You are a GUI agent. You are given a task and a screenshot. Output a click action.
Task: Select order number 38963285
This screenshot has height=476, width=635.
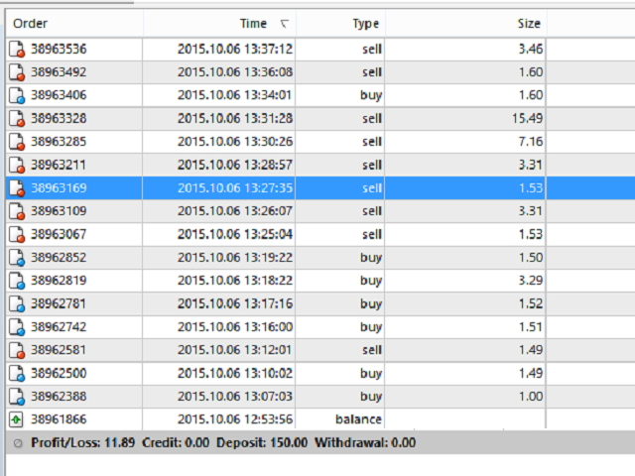tap(59, 142)
